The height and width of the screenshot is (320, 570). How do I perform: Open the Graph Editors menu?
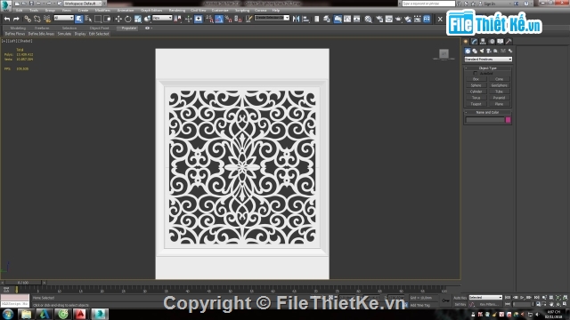coord(151,10)
